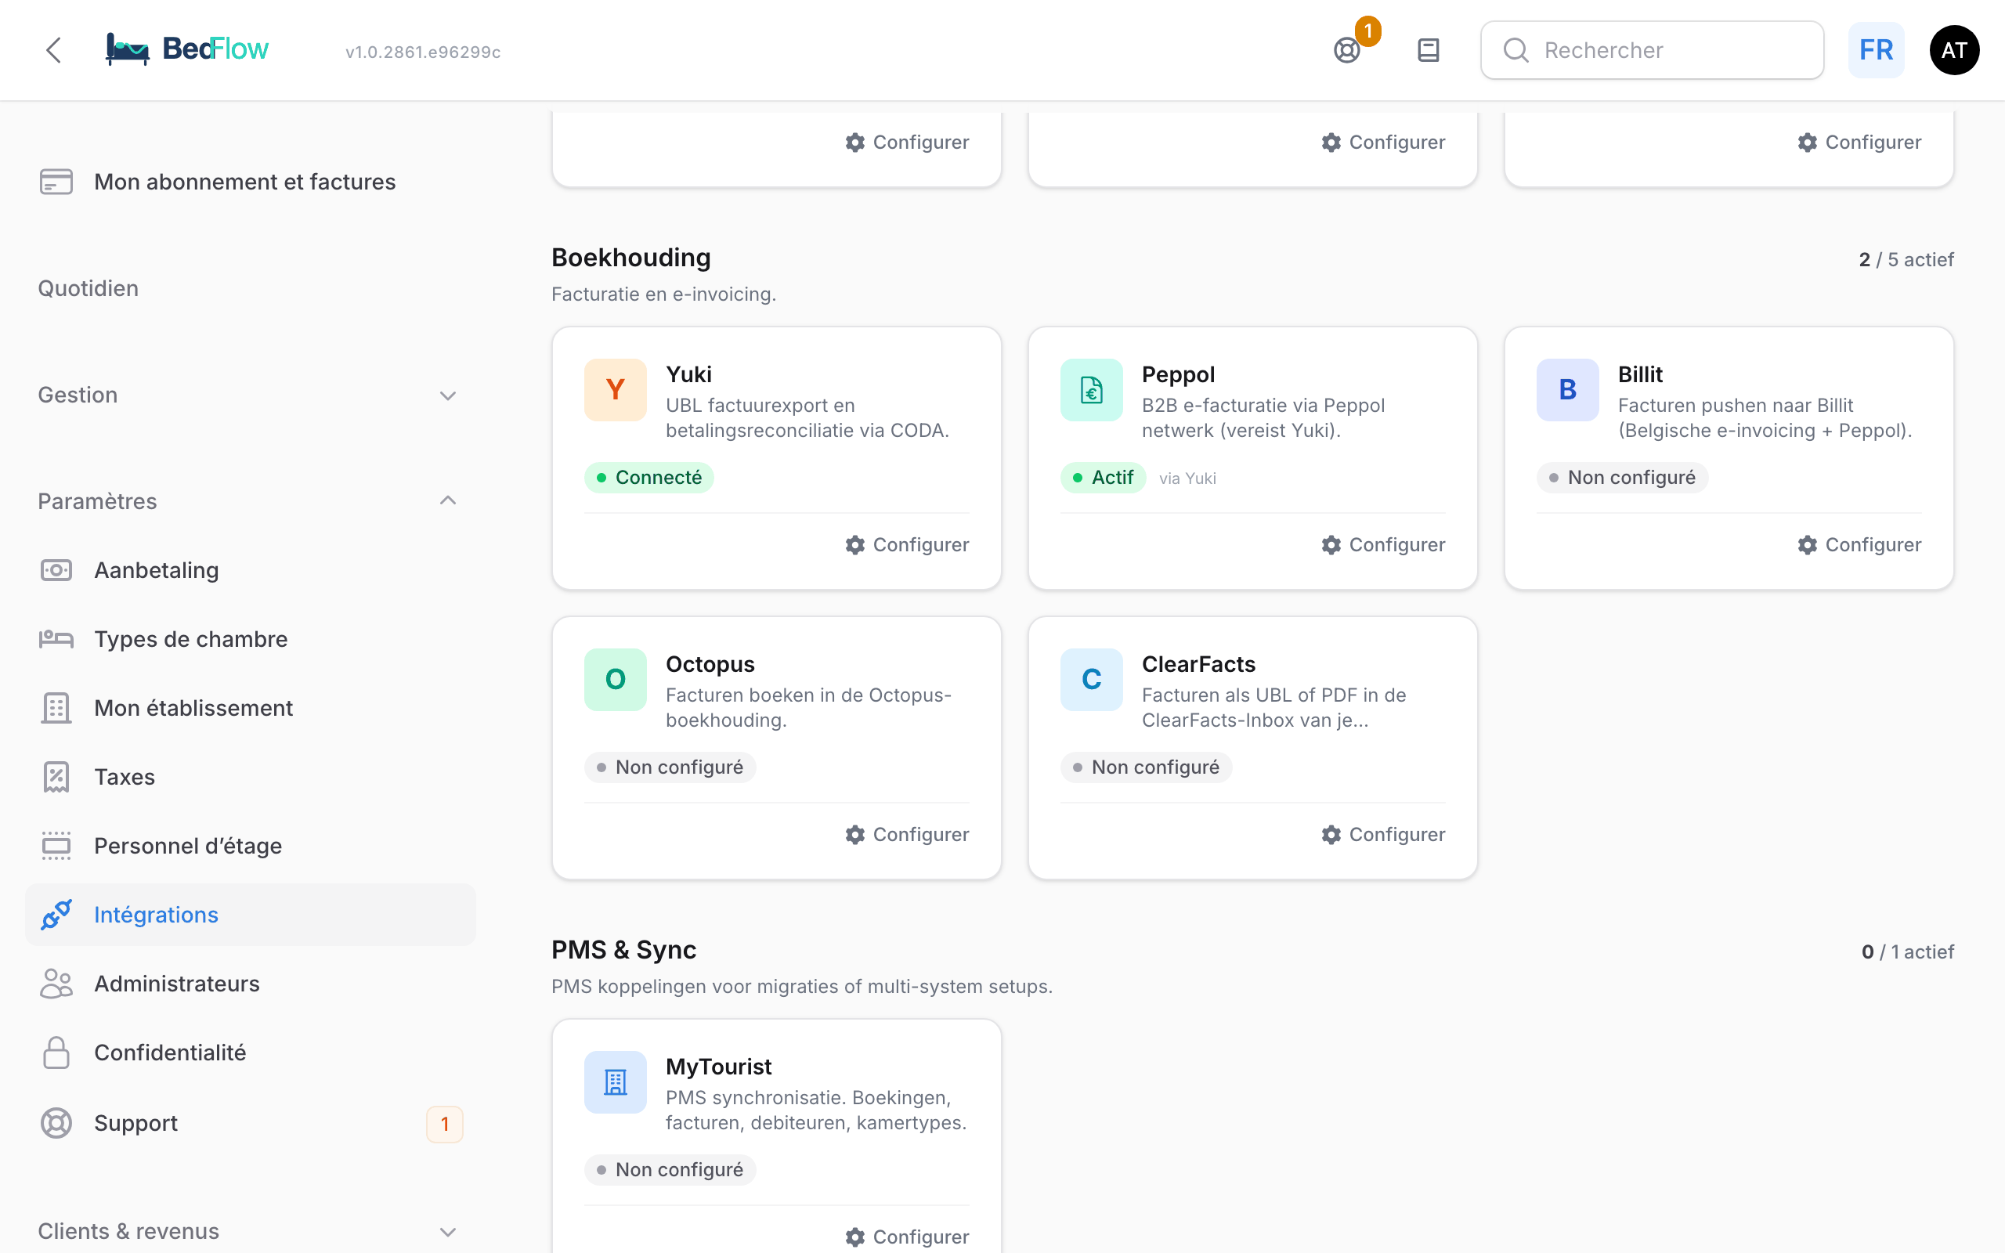Click the bed icon for Types de chambre

pyautogui.click(x=56, y=639)
